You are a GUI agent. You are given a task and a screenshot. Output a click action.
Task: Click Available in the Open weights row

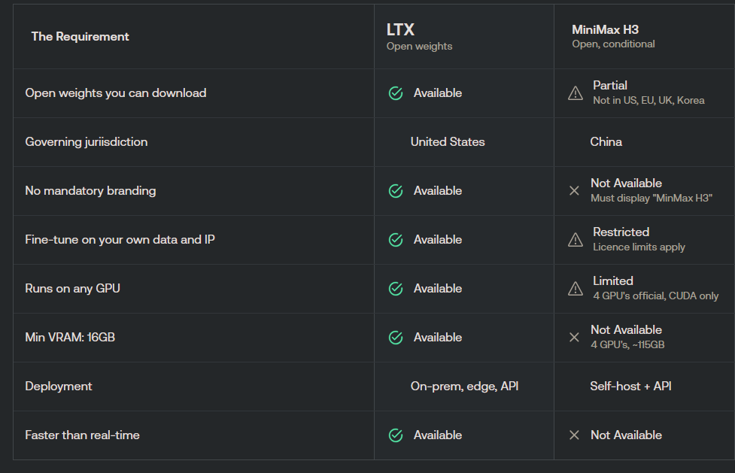(x=438, y=92)
